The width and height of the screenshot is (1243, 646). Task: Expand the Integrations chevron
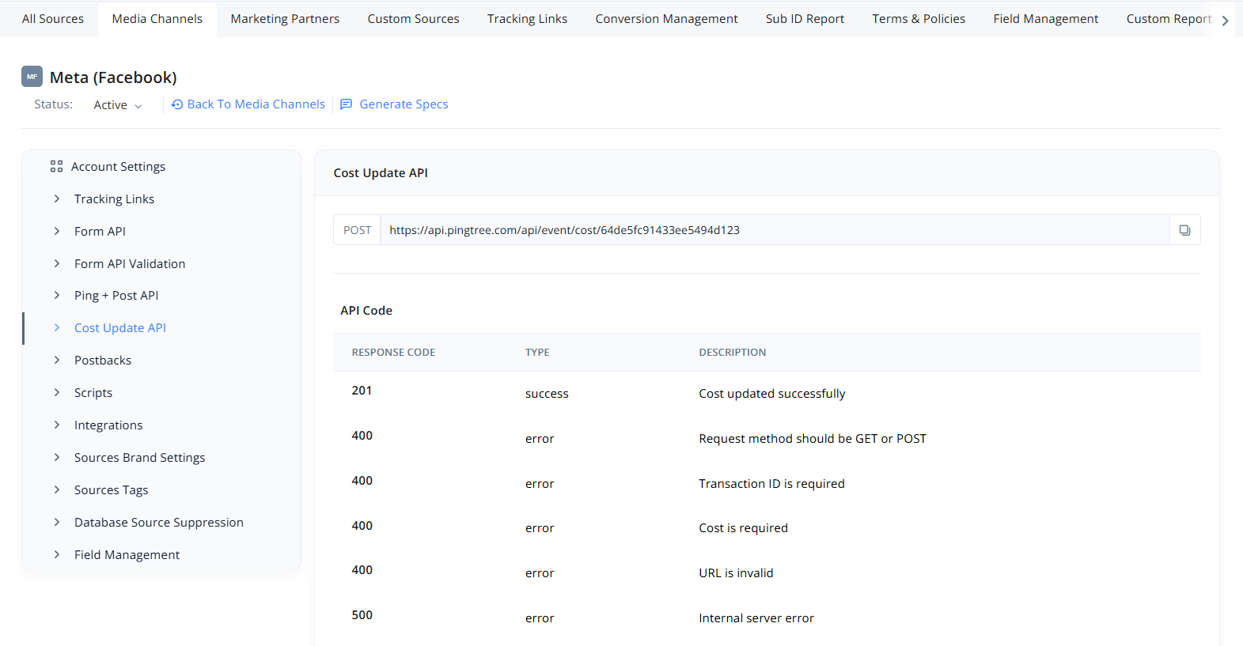56,425
